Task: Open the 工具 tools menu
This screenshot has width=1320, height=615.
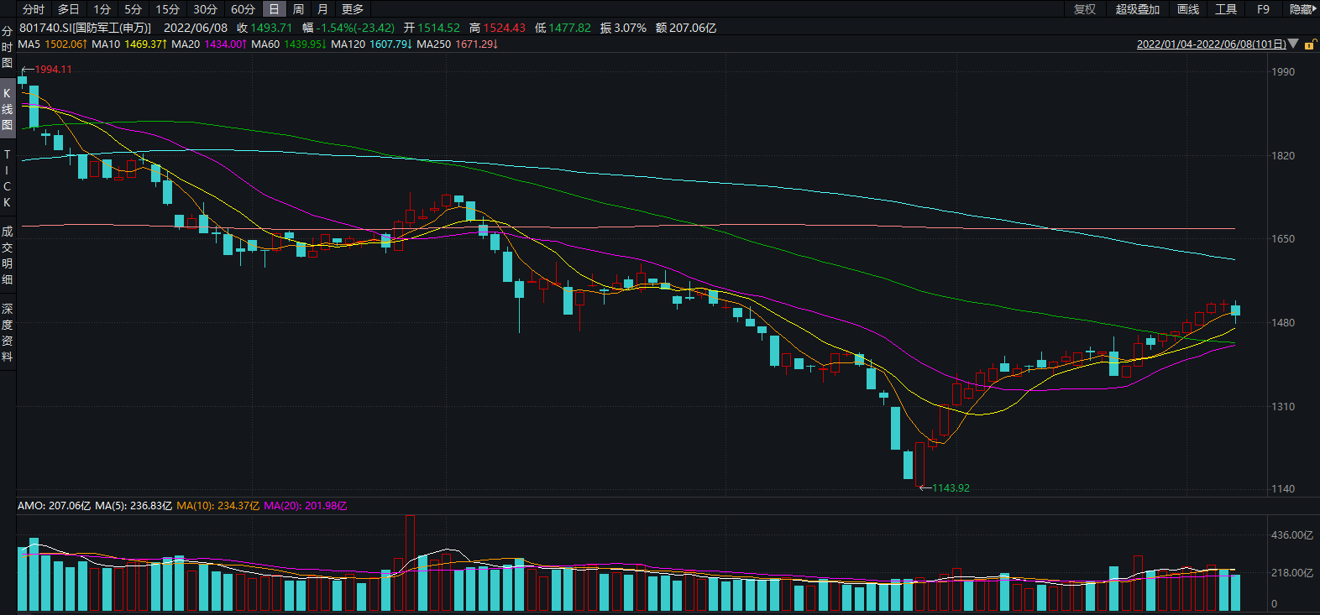Action: (1226, 9)
